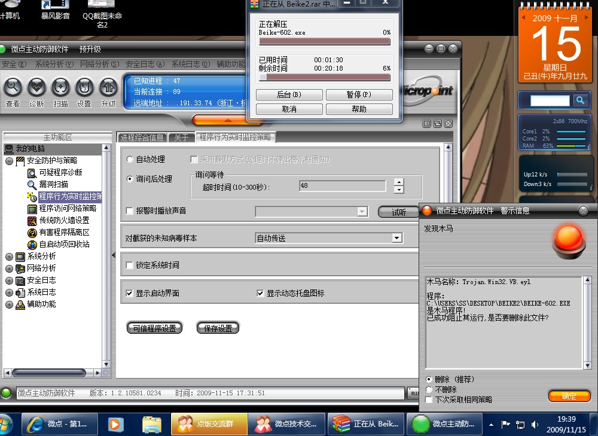This screenshot has height=436, width=598.
Task: Start a scan with the 扫描 icon
Action: pos(60,87)
